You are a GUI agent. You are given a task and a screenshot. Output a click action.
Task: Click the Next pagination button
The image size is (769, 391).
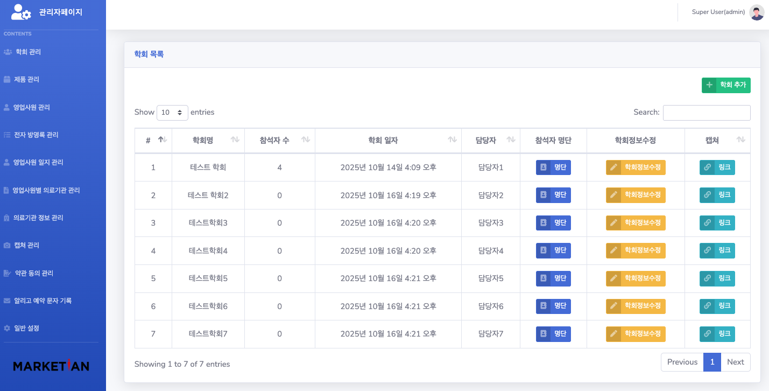[x=735, y=362]
